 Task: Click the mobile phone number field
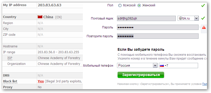tap(178, 66)
